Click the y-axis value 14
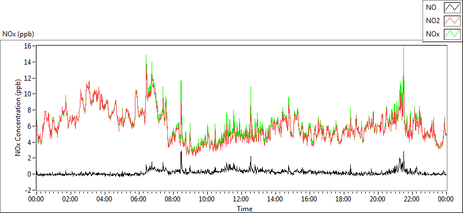The image size is (463, 213). pos(28,62)
